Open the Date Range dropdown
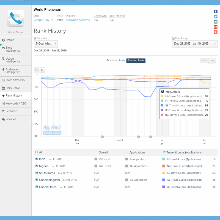Viewport: 220px width, 220px height. click(x=195, y=44)
